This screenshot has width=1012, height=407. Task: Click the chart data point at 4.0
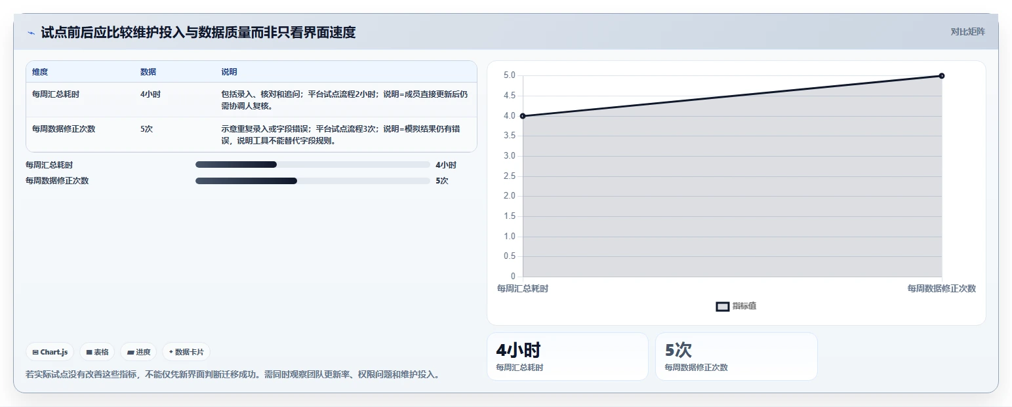coord(523,116)
